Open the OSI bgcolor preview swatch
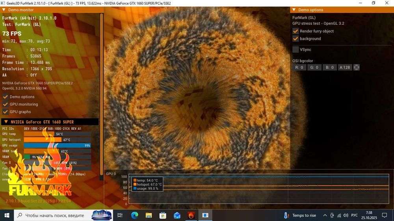Screen dimensions: 394x221 point(357,67)
